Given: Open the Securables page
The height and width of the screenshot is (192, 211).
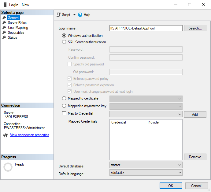Looking at the screenshot, I should pos(16,33).
